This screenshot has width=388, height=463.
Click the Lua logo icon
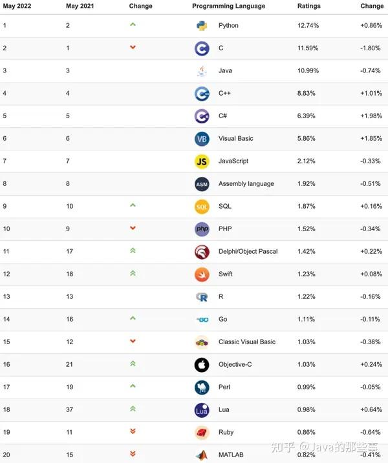(202, 410)
